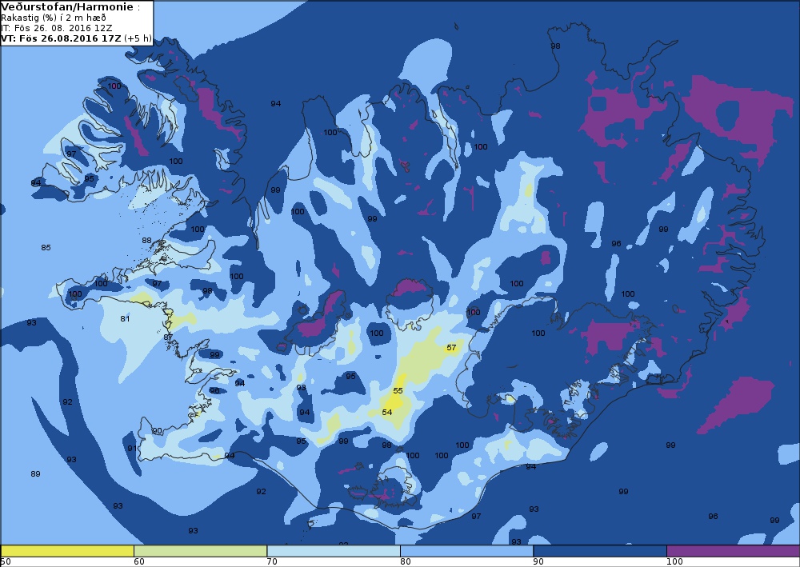800x567 pixels.
Task: Click the legend scale label 80
Action: coord(406,562)
